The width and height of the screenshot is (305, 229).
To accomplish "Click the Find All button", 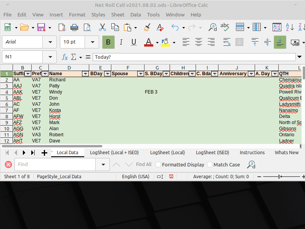I will pos(144,164).
